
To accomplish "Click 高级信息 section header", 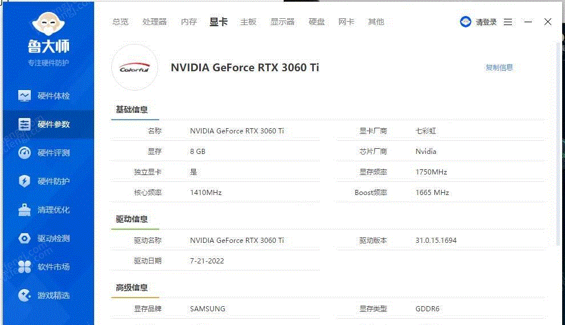I will point(131,287).
